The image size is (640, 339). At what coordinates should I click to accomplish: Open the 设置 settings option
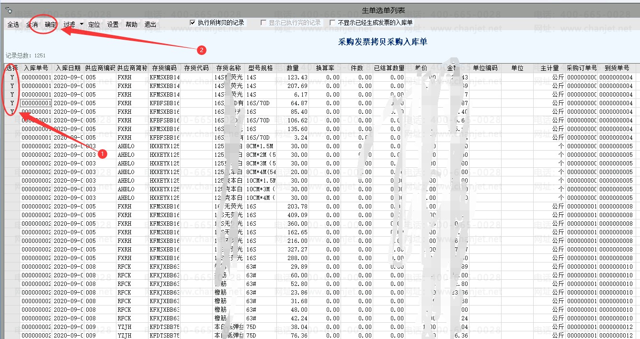coord(113,24)
